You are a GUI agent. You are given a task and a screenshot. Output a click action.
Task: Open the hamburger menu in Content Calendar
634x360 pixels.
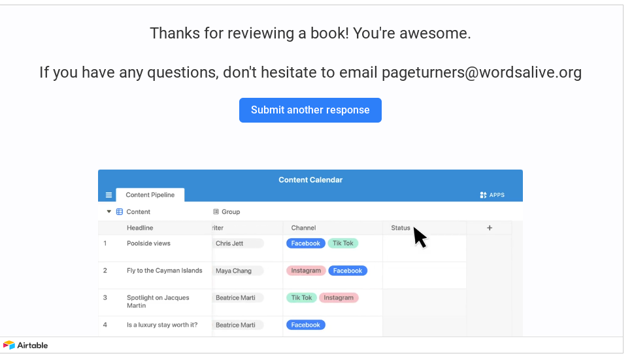tap(108, 195)
